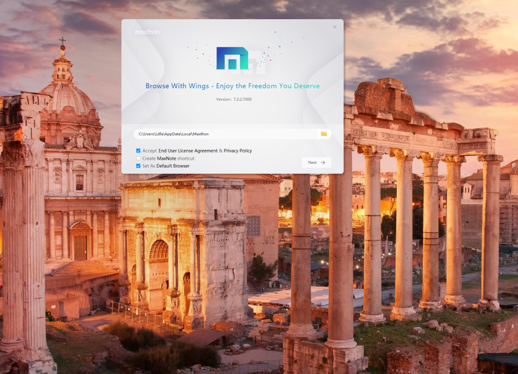Uncheck the Accept license agreement checkbox
Viewport: 518px width, 374px height.
point(138,150)
